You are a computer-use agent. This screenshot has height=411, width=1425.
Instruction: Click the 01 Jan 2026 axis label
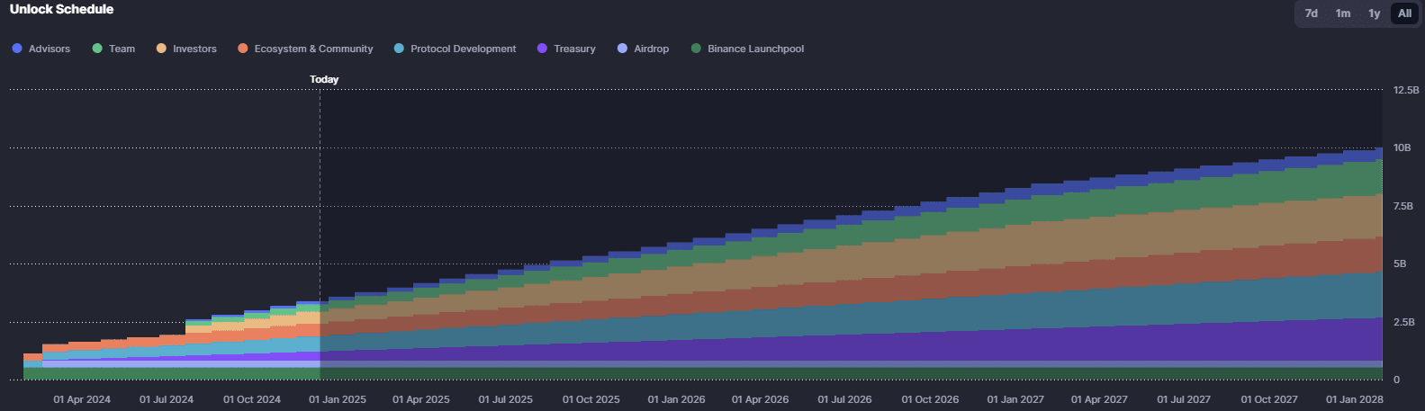point(676,399)
